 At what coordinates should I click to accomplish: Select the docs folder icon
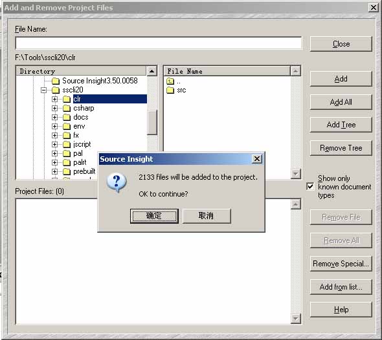(x=67, y=117)
